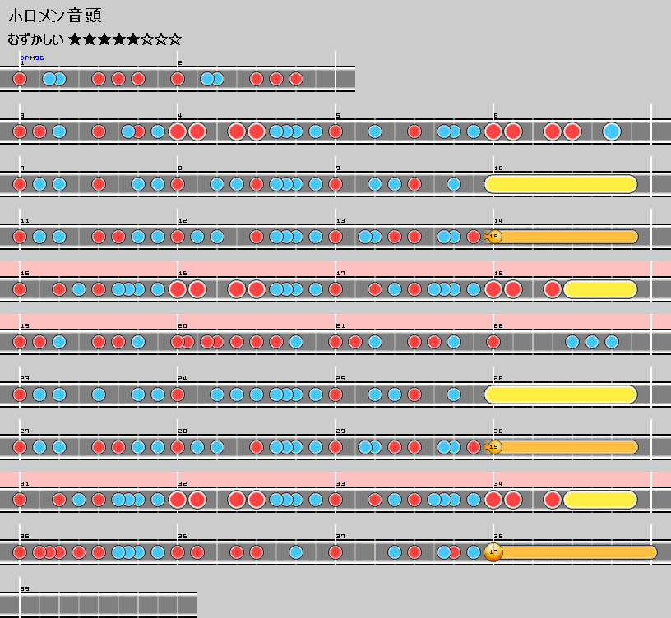This screenshot has height=618, width=671.
Task: Select the large blue Ka note in measure 6
Action: point(611,131)
